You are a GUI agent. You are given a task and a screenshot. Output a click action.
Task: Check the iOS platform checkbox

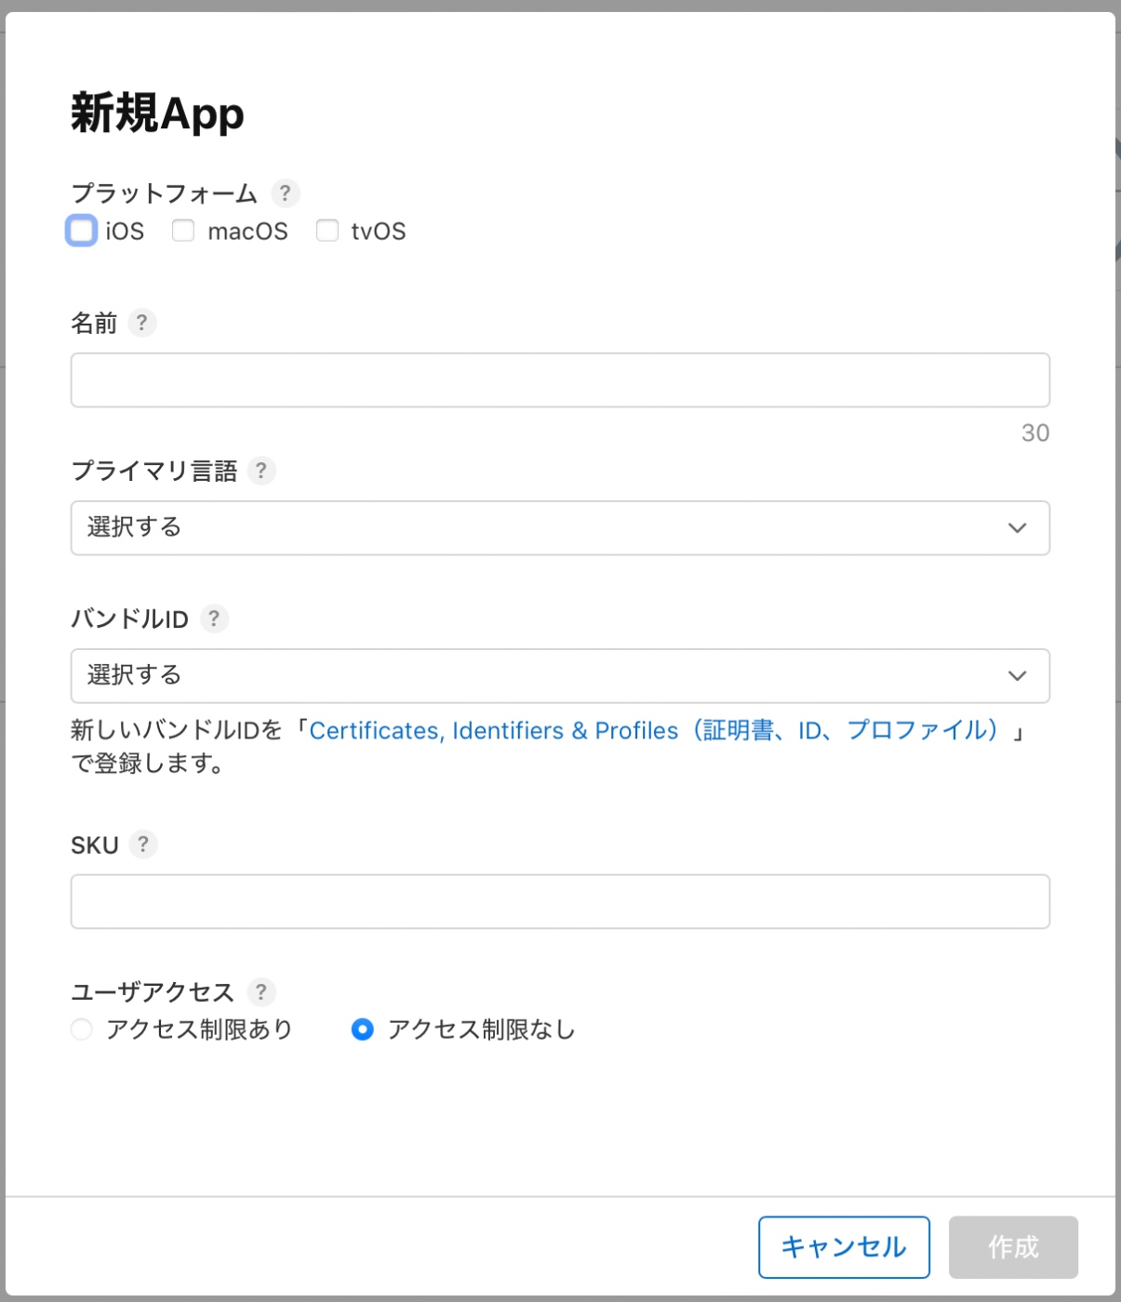pos(82,231)
